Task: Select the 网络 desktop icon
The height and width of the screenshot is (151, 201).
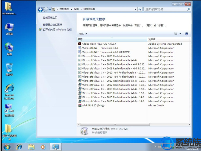Action: 9,49
